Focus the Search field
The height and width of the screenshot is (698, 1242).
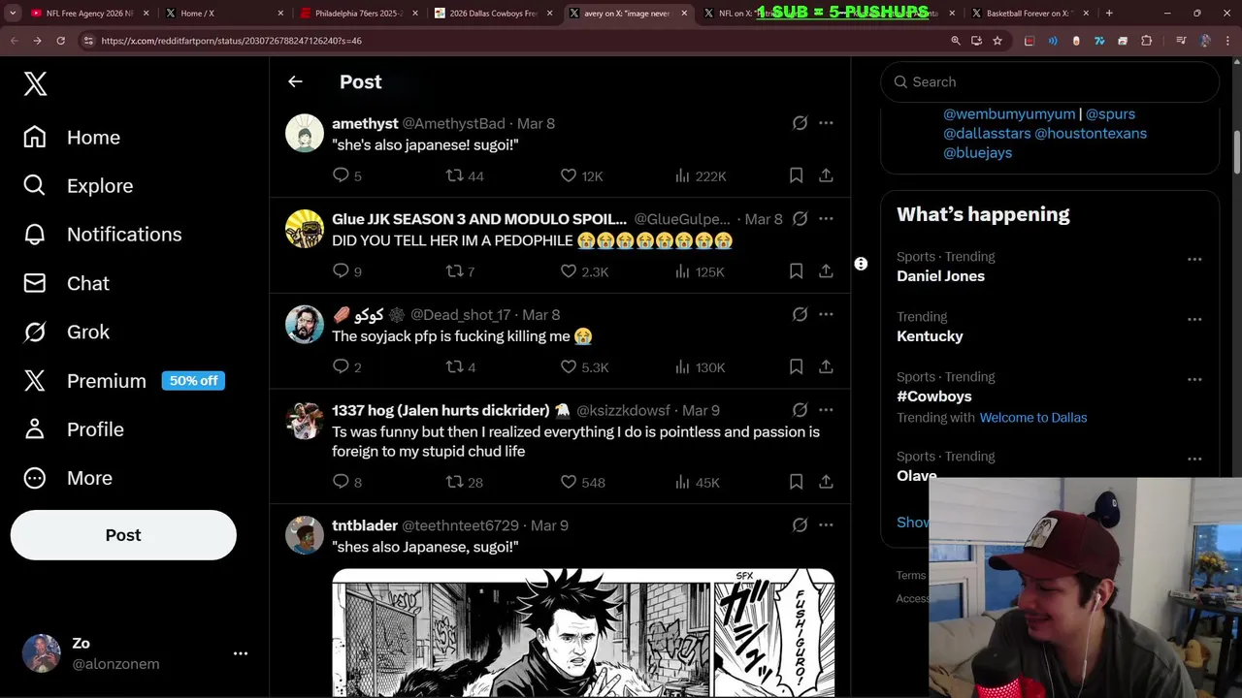[1050, 82]
